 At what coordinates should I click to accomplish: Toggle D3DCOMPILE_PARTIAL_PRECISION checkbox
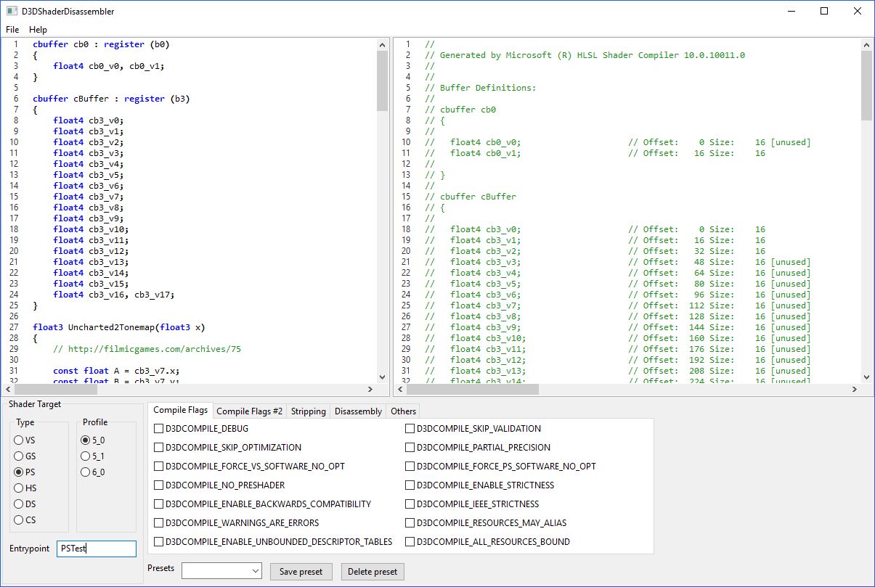click(478, 448)
